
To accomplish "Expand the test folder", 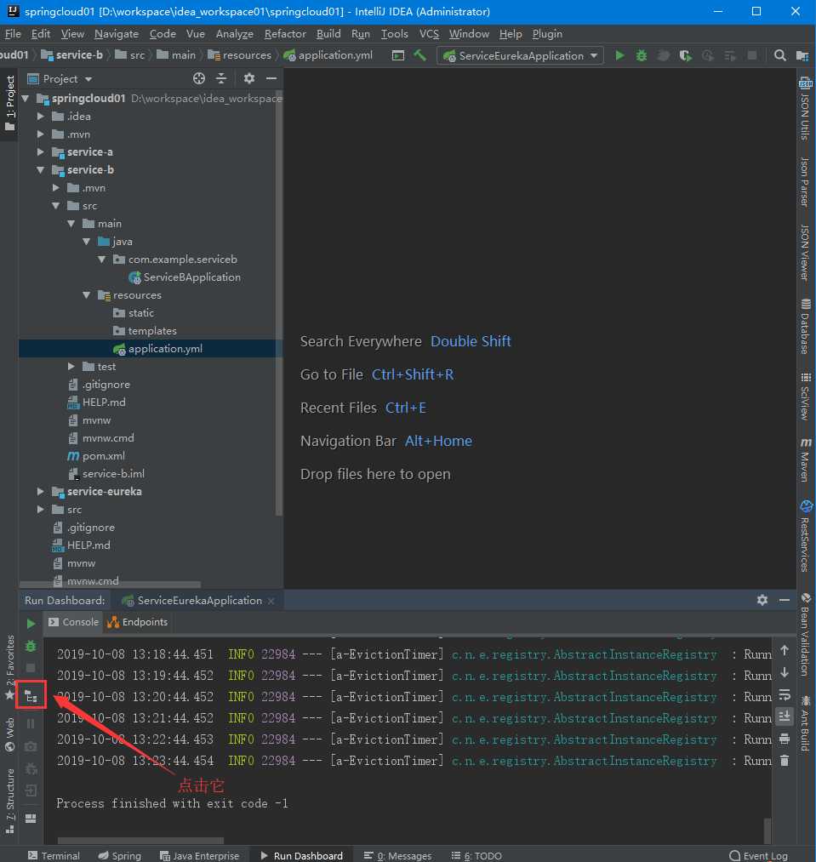I will click(x=71, y=366).
